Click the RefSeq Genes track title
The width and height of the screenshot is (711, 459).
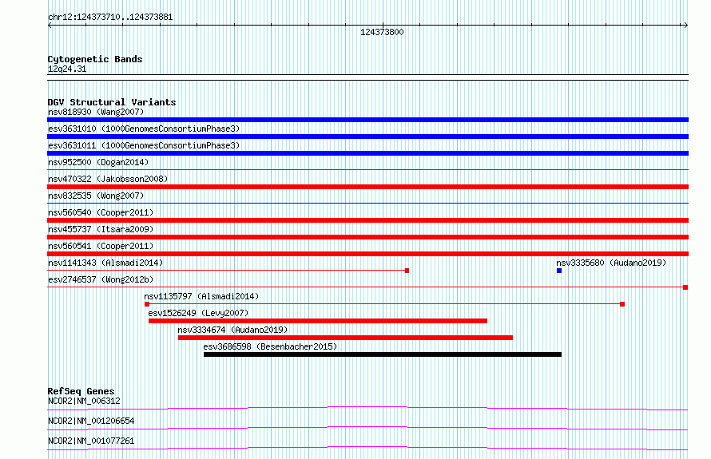point(81,391)
